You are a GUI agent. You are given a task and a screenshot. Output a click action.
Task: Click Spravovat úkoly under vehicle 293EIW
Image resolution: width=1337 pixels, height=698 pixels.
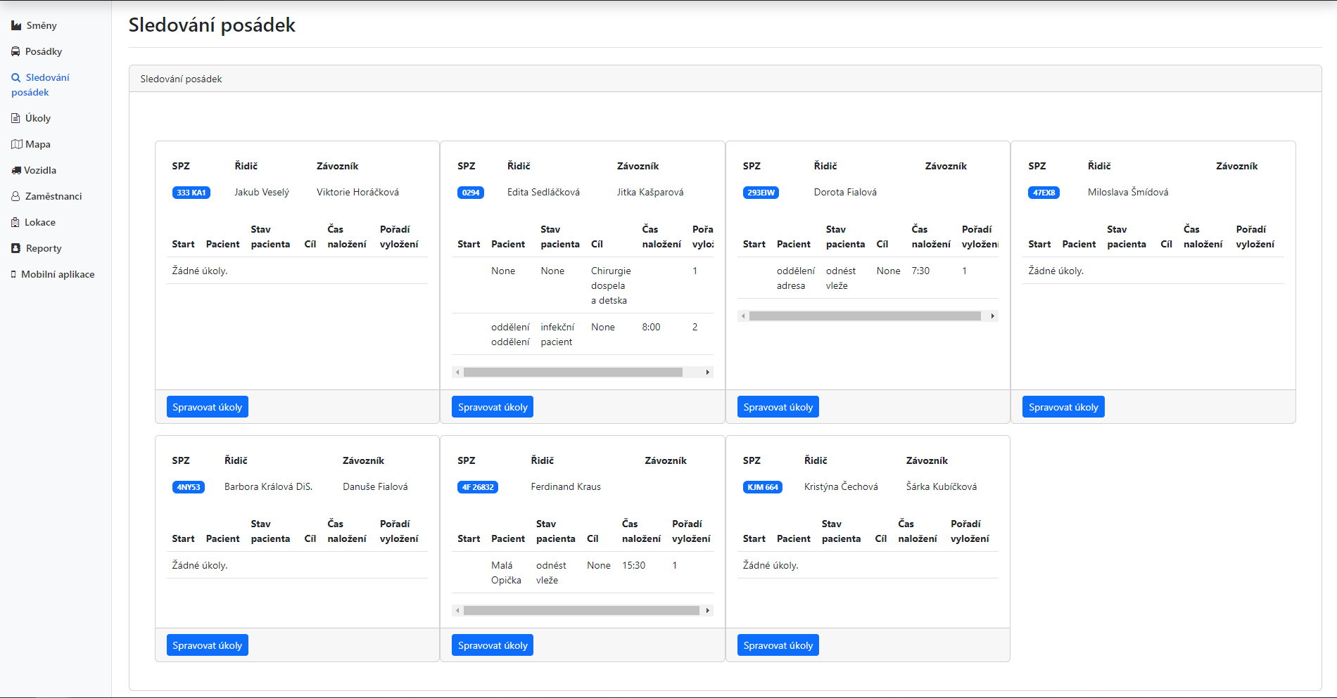click(778, 407)
